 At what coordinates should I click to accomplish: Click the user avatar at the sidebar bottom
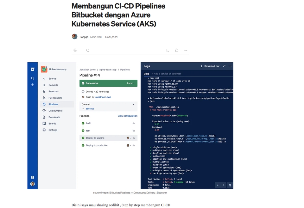(32, 184)
